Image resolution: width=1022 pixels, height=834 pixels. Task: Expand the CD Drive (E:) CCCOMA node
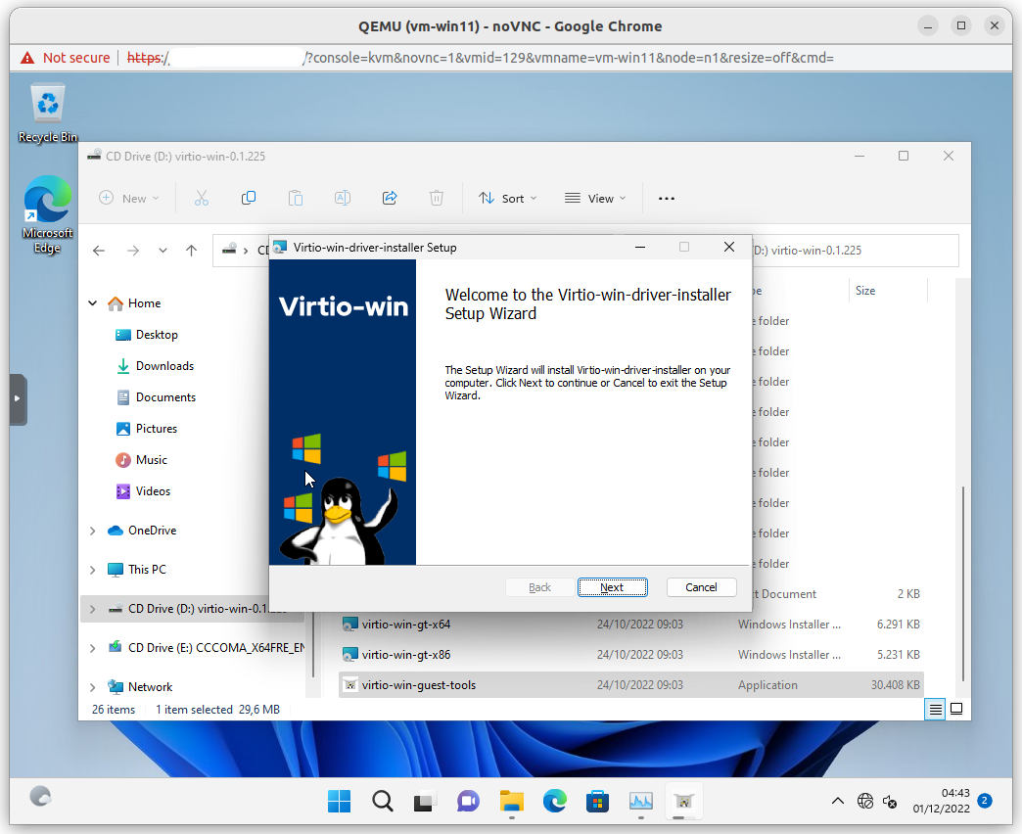coord(93,648)
